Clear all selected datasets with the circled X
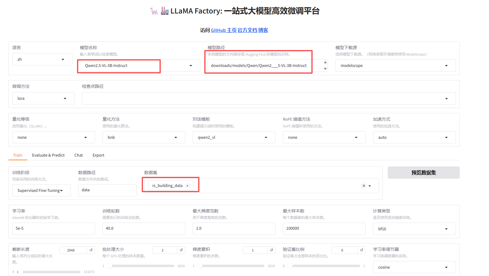The width and height of the screenshot is (489, 276). (x=364, y=186)
